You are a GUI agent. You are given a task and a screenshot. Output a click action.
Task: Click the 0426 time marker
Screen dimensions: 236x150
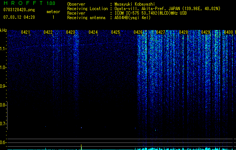pos(138,32)
